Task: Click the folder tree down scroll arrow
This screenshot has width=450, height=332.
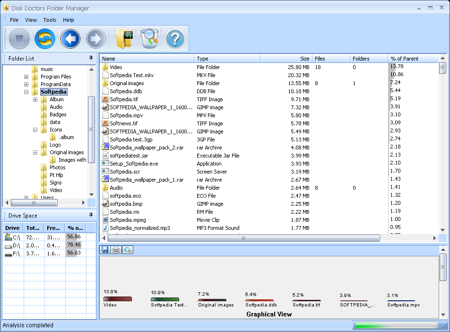Action: coord(92,194)
